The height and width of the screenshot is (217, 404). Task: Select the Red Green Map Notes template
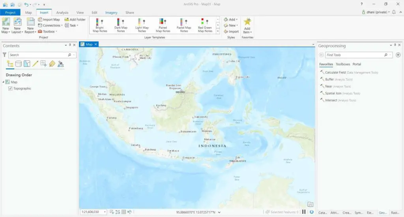[205, 25]
